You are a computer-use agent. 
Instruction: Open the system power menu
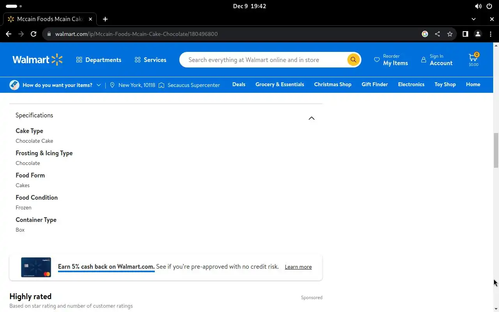tap(489, 6)
